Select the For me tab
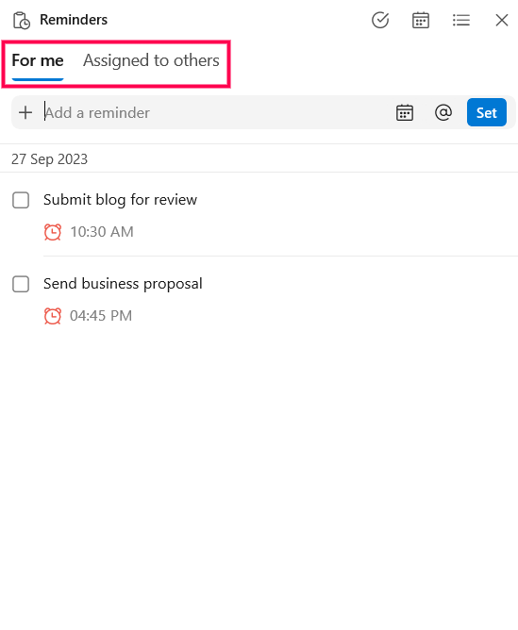Screen dimensions: 518x630 [38, 60]
